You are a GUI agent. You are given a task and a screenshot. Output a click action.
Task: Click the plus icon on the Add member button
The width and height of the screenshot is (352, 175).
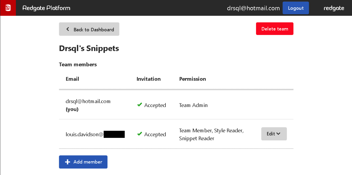tap(68, 162)
